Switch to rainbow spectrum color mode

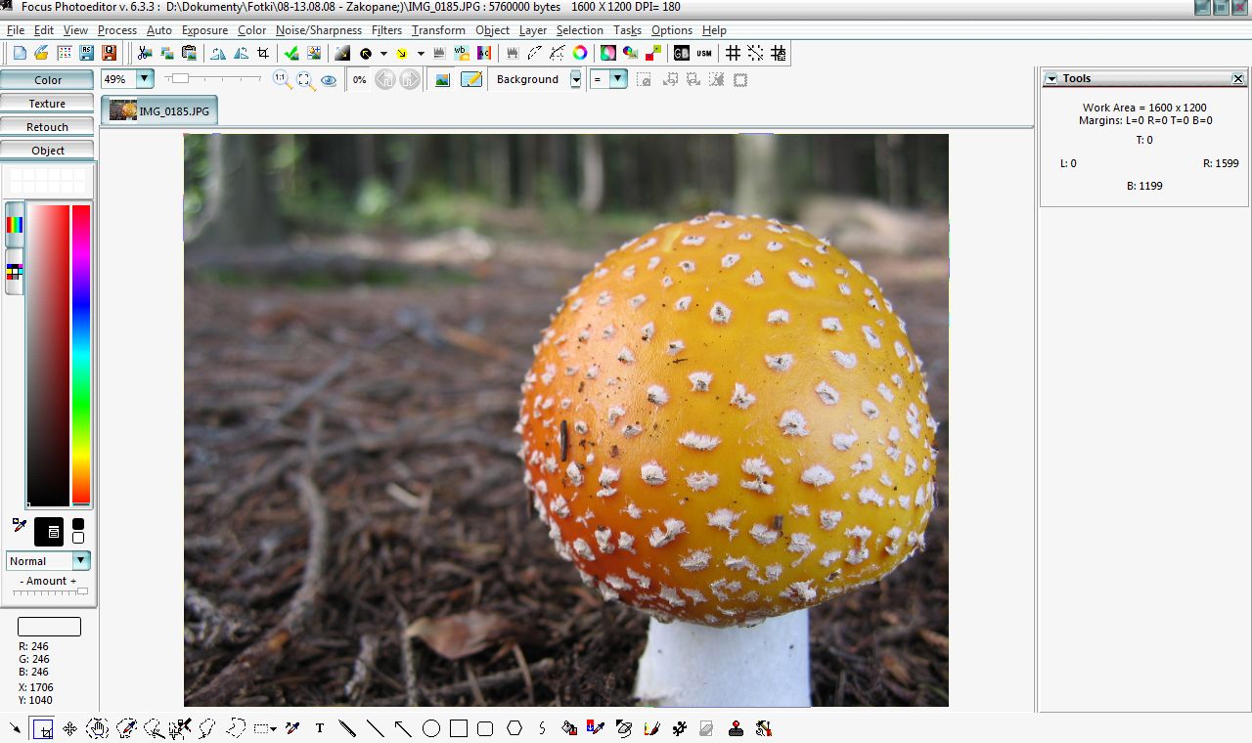coord(15,225)
